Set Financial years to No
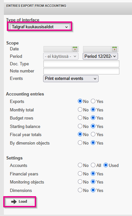This screenshot has height=216, width=132. click(x=80, y=173)
